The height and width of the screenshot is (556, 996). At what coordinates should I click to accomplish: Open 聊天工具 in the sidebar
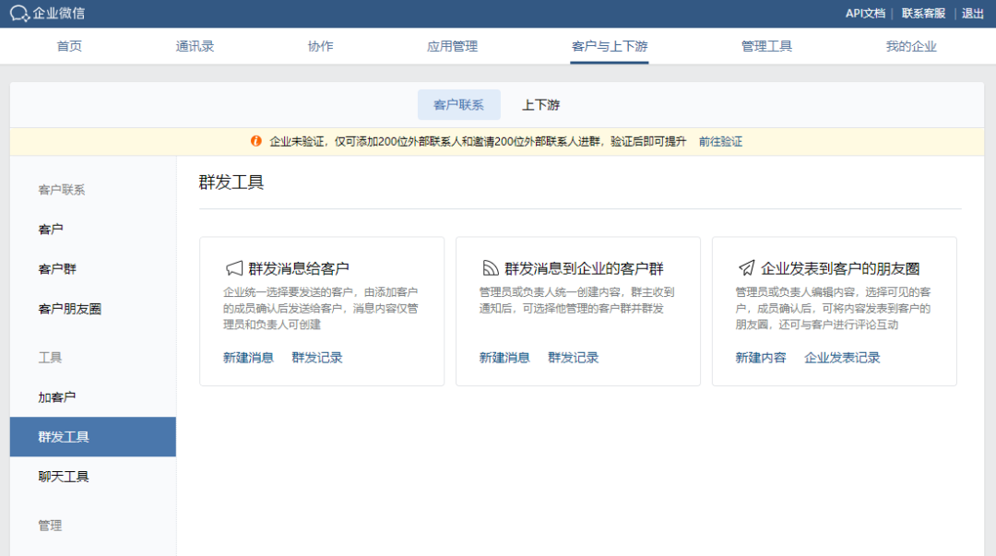64,477
